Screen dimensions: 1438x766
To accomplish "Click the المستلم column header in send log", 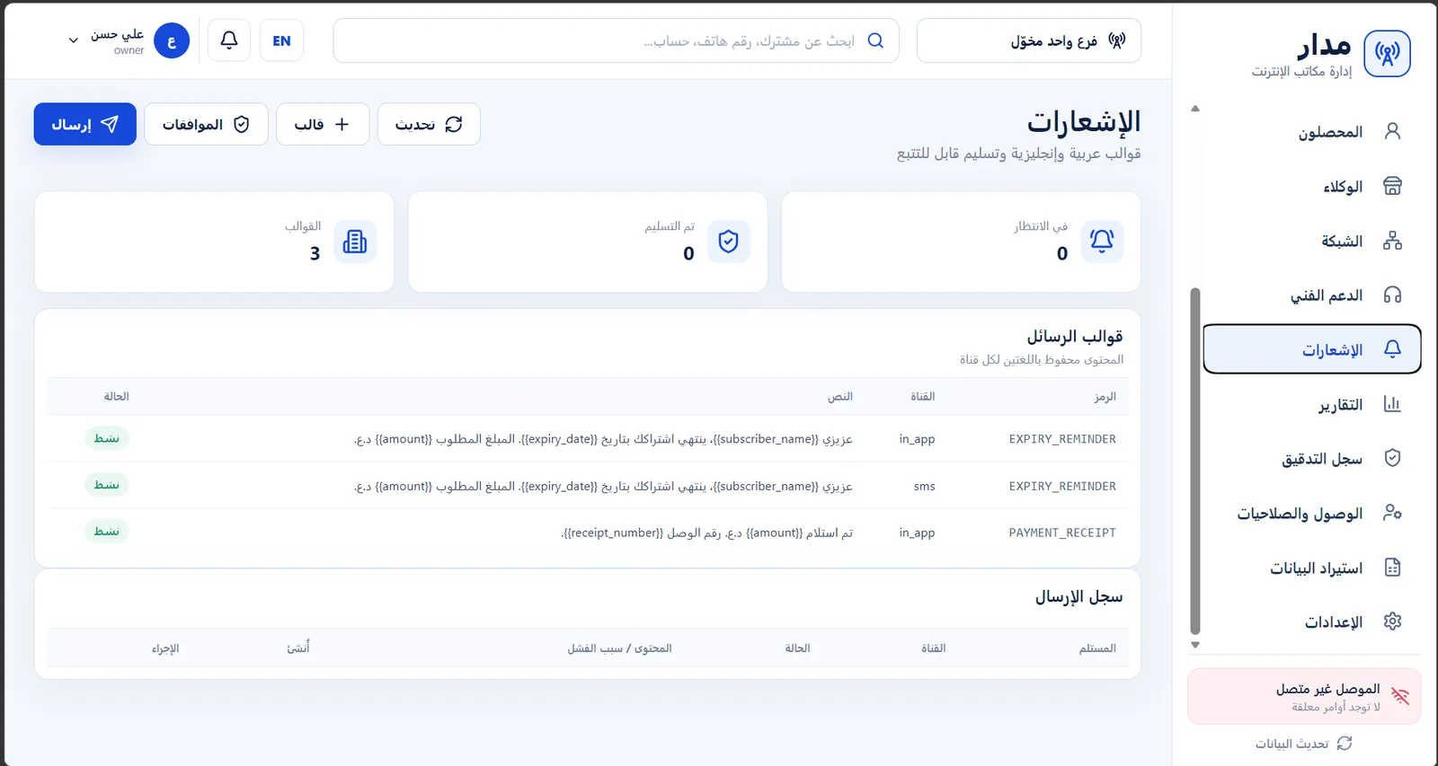I will click(1097, 647).
